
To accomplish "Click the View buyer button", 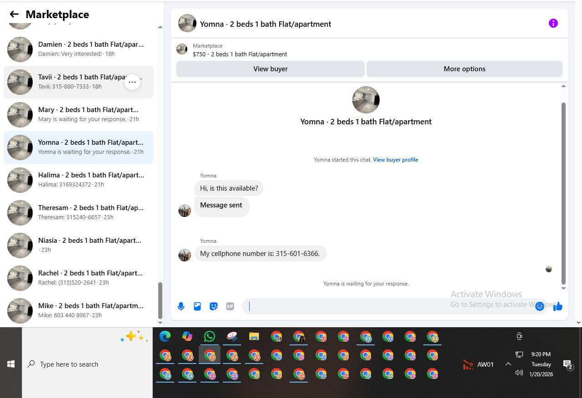I will [x=271, y=69].
